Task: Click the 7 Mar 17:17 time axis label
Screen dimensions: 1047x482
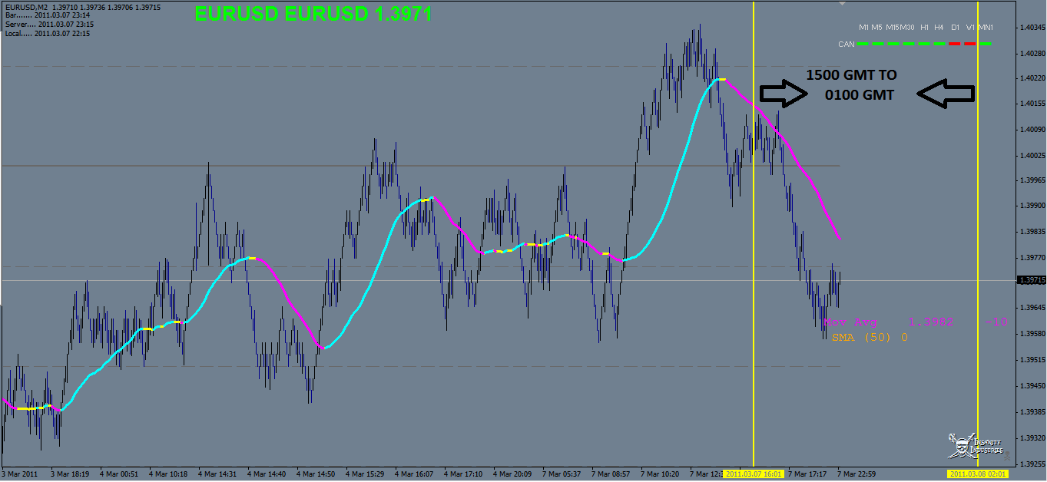Action: (807, 474)
